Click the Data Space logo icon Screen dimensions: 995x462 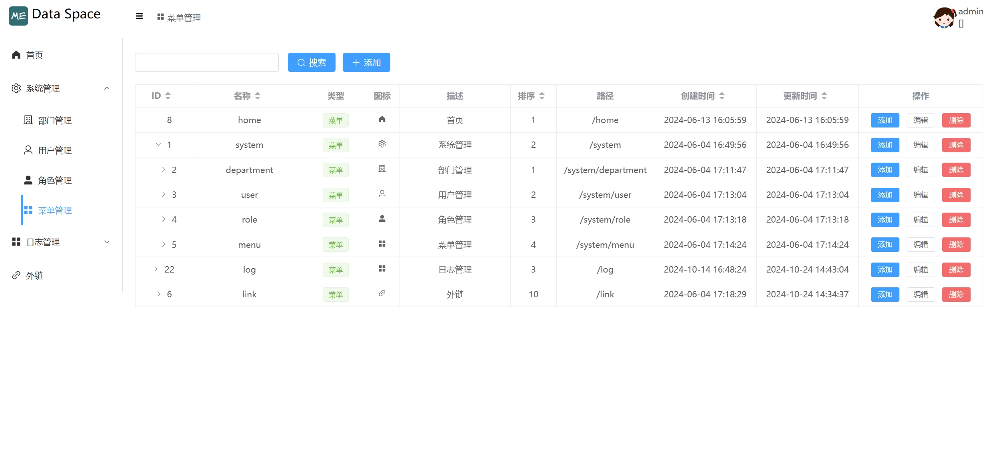[x=18, y=16]
